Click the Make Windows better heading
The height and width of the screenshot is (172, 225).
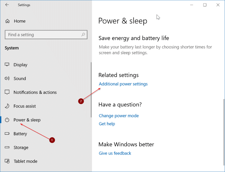(x=126, y=144)
